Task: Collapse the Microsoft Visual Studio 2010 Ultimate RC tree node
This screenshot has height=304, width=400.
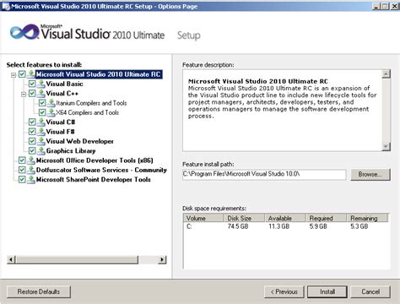Action: (x=14, y=75)
